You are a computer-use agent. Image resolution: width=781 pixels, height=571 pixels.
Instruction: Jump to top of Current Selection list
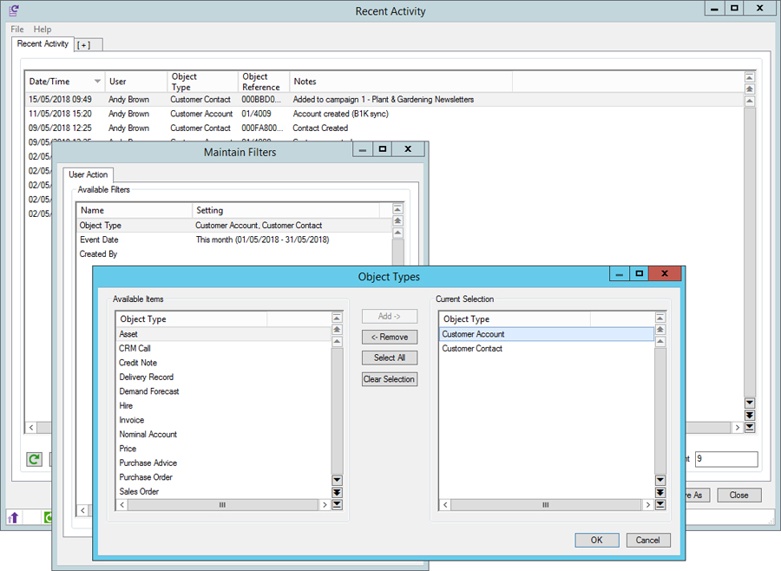(660, 318)
